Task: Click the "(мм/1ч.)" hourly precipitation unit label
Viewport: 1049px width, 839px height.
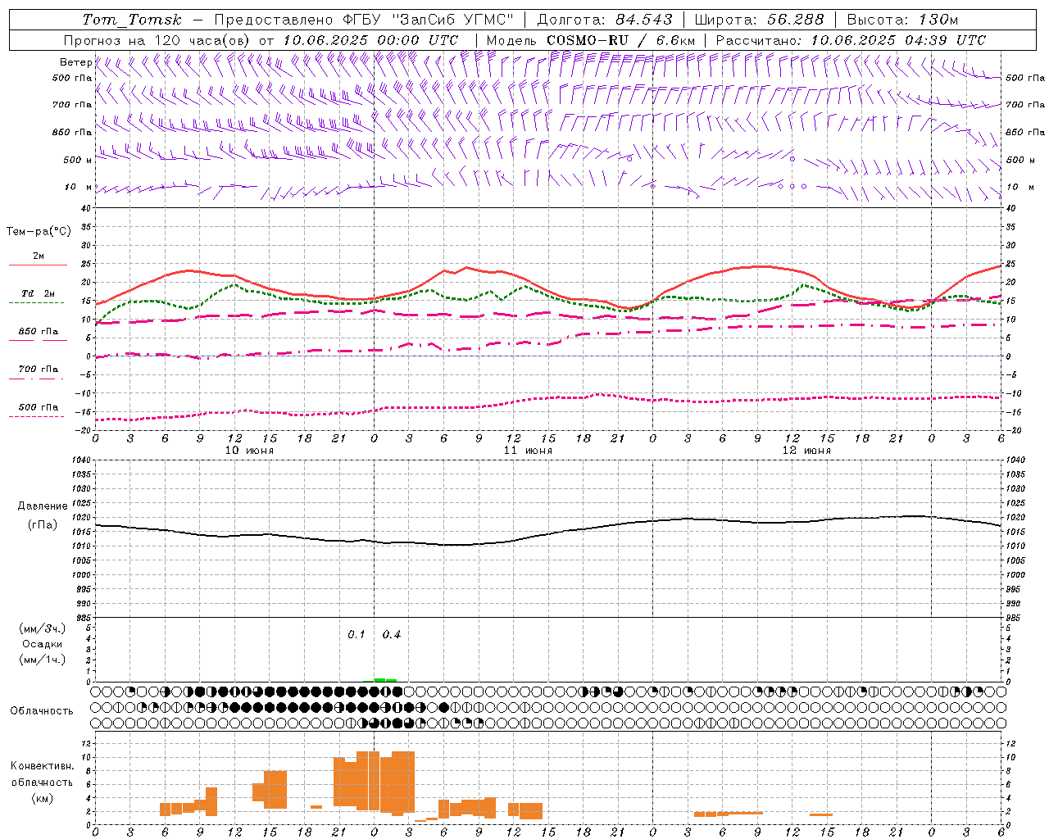Action: click(43, 660)
